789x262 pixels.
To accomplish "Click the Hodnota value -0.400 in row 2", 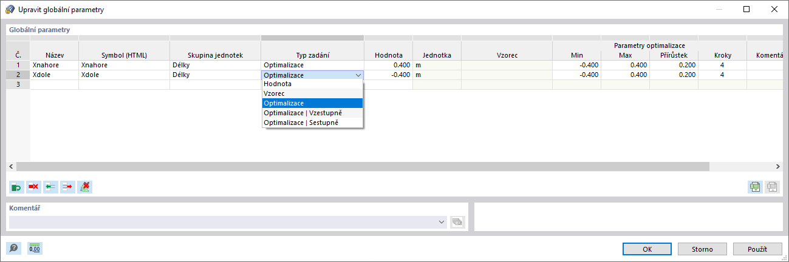I will (x=388, y=75).
